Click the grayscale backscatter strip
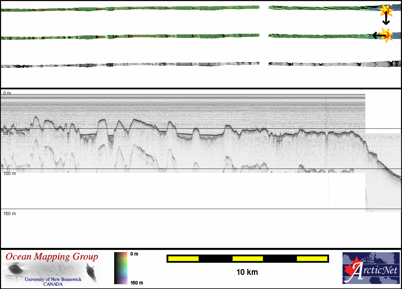This screenshot has height=289, width=402. pyautogui.click(x=129, y=65)
